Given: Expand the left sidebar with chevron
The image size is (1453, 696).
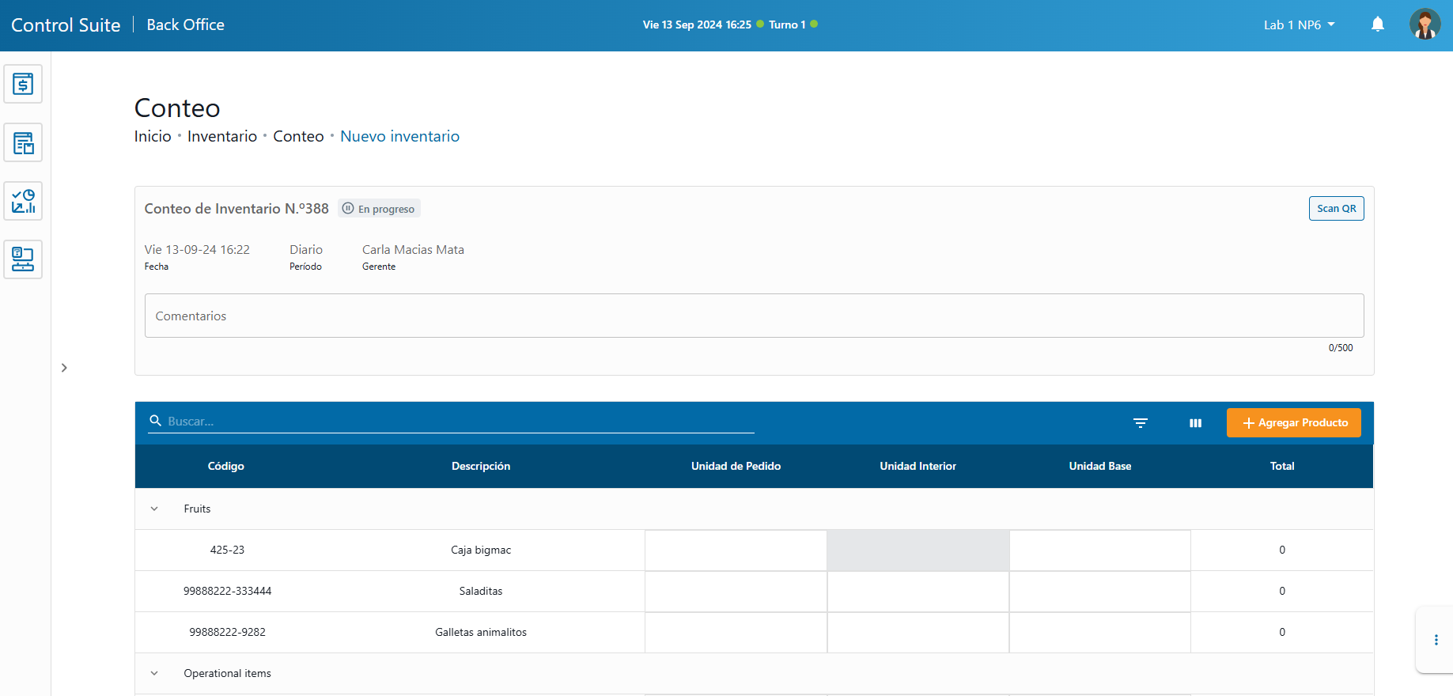Looking at the screenshot, I should click(x=64, y=368).
